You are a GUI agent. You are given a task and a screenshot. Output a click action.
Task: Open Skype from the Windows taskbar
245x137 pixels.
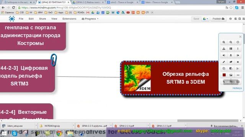[15, 133]
